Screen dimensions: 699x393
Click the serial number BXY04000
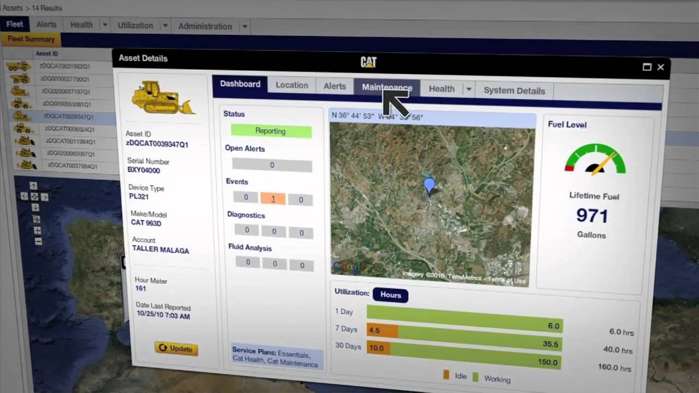144,170
